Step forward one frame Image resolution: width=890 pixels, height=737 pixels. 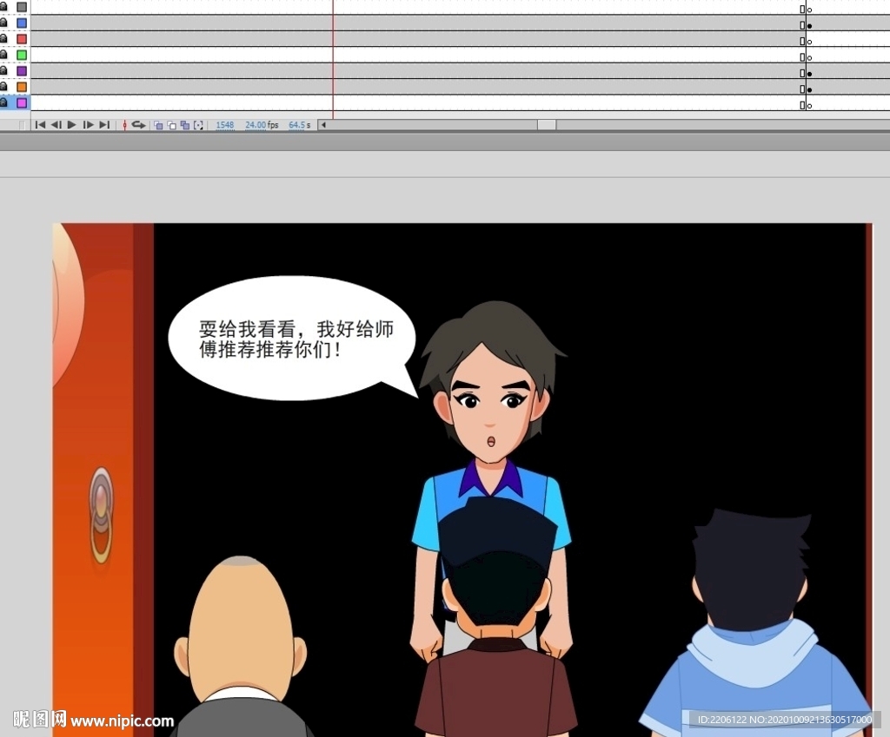(x=88, y=125)
